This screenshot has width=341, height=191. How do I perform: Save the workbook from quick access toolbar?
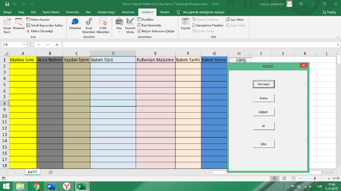7,4
